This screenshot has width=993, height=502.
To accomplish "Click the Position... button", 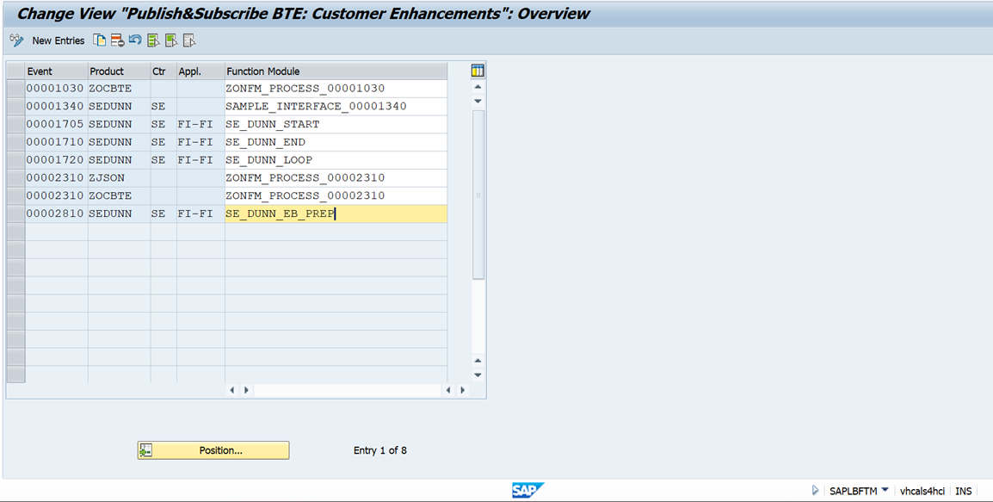I will click(213, 450).
